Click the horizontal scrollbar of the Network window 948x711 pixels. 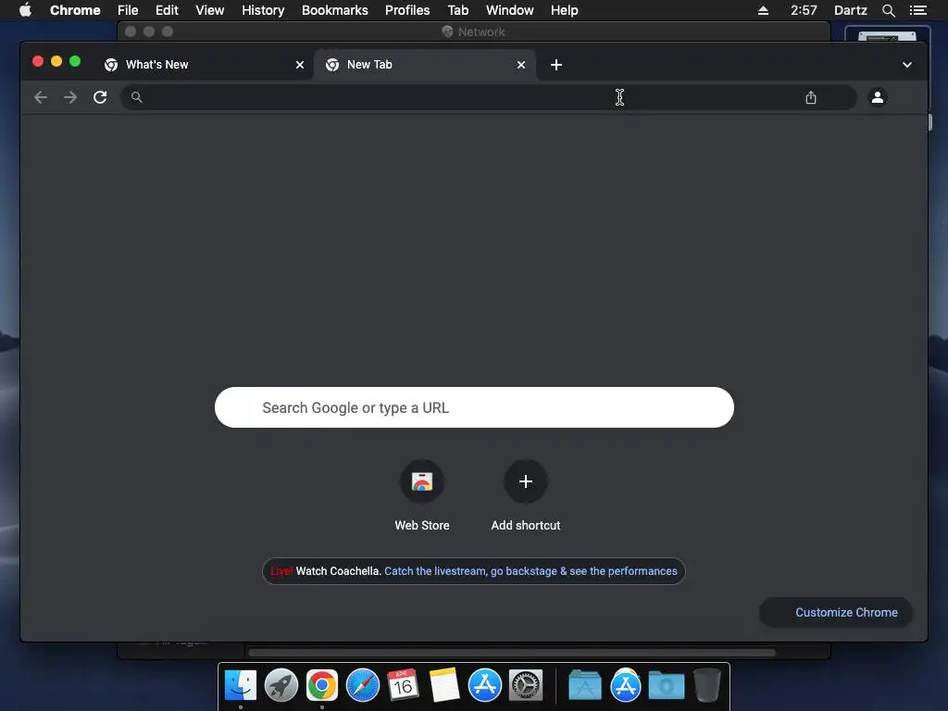pyautogui.click(x=511, y=653)
